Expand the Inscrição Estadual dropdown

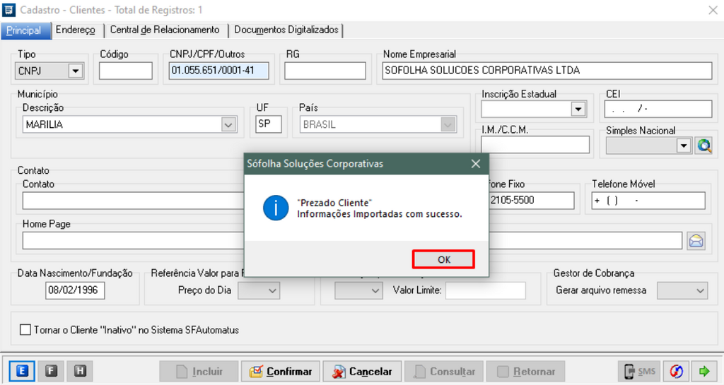[578, 109]
